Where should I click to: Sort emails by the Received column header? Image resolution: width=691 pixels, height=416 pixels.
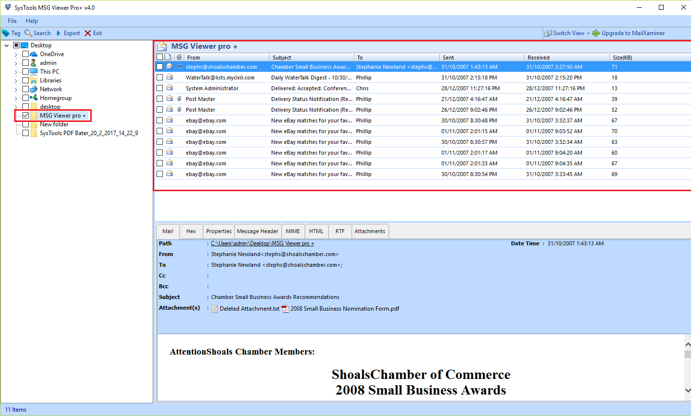pyautogui.click(x=567, y=58)
